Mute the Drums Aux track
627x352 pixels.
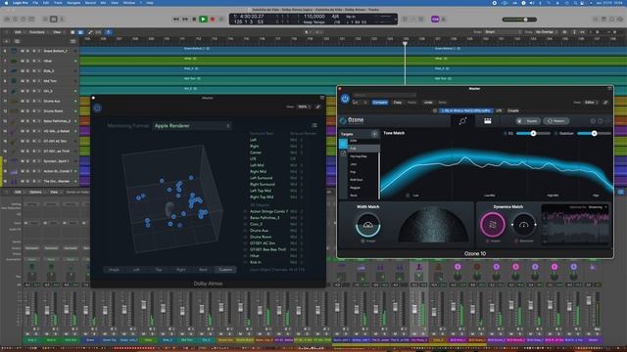click(23, 101)
